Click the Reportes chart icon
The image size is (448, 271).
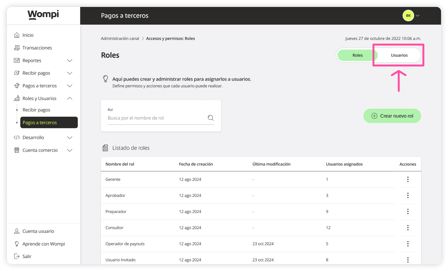pyautogui.click(x=17, y=60)
